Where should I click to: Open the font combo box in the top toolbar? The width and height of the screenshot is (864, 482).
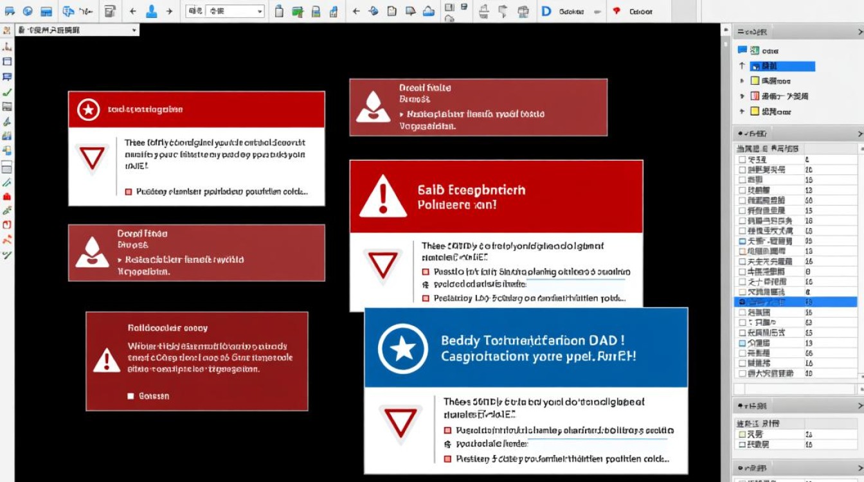coord(225,12)
